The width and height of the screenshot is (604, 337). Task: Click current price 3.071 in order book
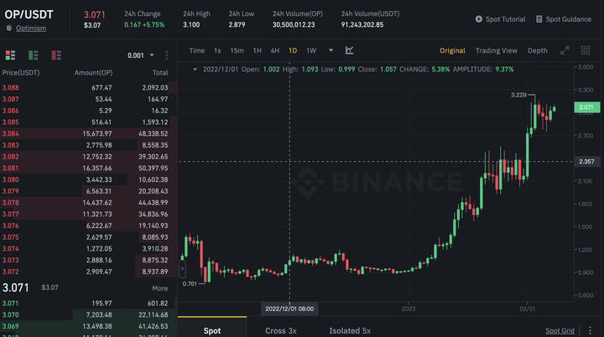coord(16,288)
